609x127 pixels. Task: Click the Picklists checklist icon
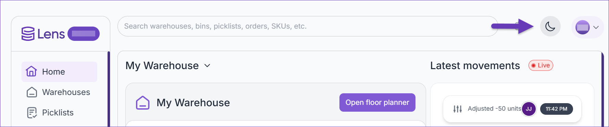32,113
